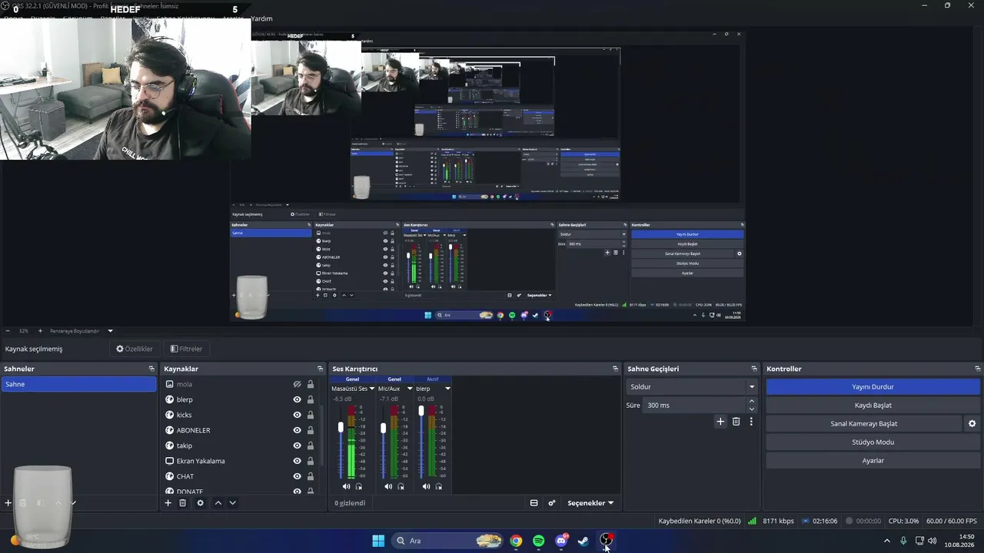Open advanced audio properties gears icon

pos(552,503)
